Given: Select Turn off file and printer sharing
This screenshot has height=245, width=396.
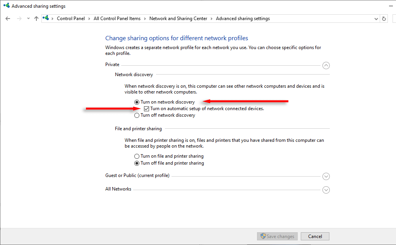Looking at the screenshot, I should coord(137,163).
